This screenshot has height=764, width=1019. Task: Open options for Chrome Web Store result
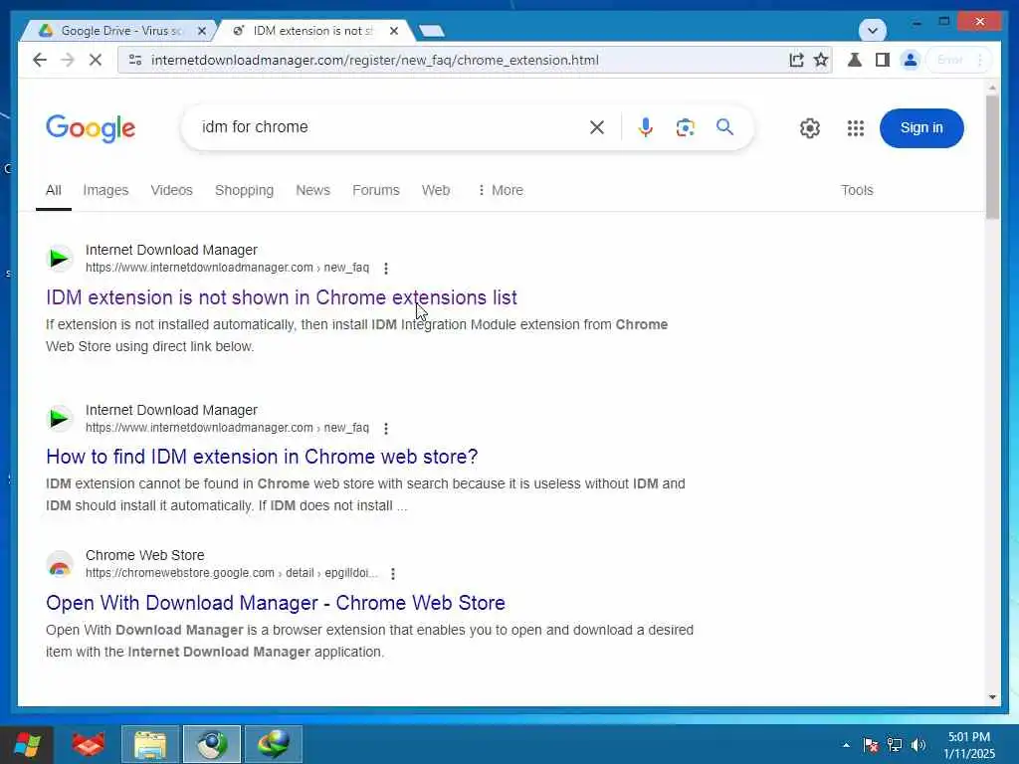pyautogui.click(x=392, y=574)
